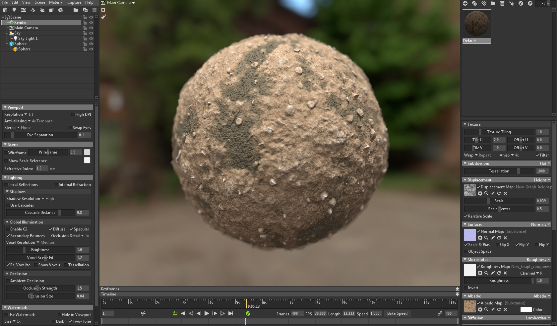Disable the Secondary Bounces checkbox
The width and height of the screenshot is (557, 326).
8,236
